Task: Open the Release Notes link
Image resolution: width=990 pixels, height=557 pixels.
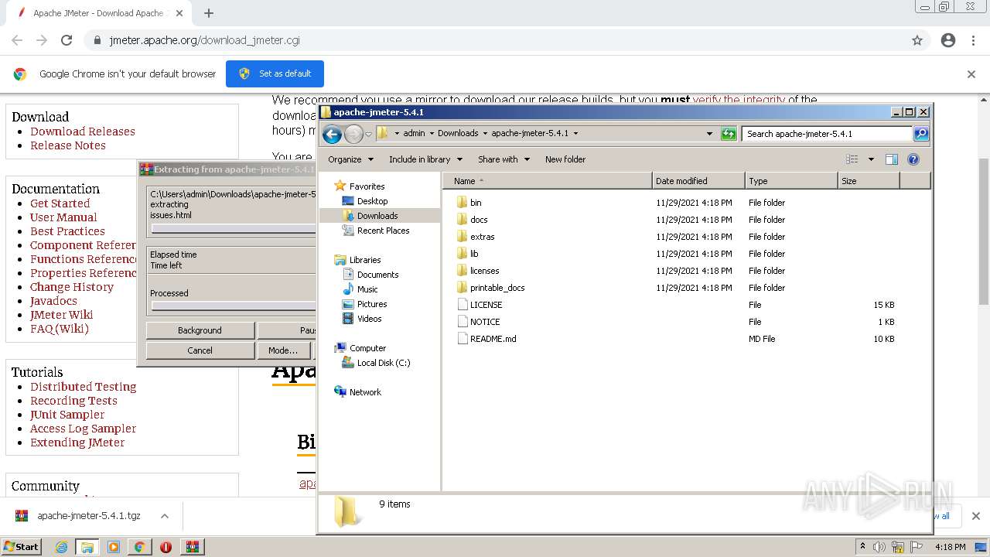Action: [68, 145]
